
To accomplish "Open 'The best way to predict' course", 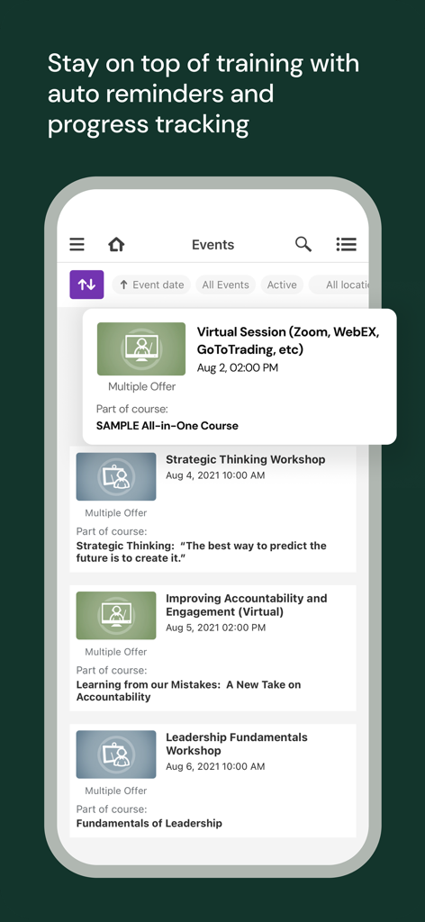I will coord(201,552).
